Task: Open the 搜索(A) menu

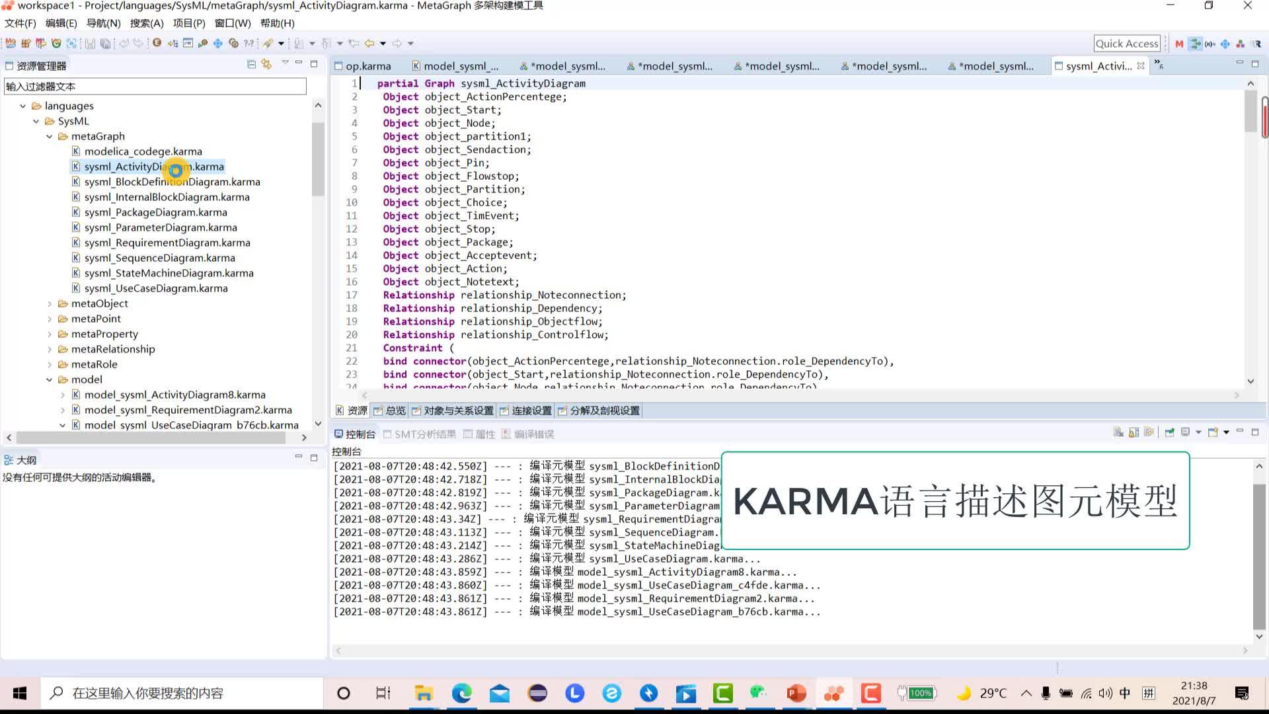Action: pyautogui.click(x=146, y=23)
